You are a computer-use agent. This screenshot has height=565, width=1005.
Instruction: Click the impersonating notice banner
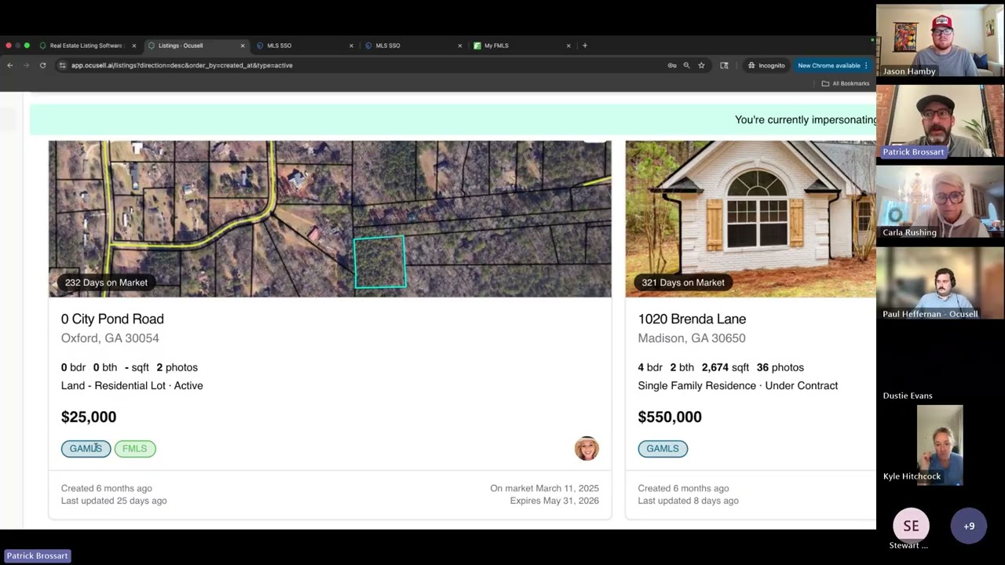coord(453,119)
